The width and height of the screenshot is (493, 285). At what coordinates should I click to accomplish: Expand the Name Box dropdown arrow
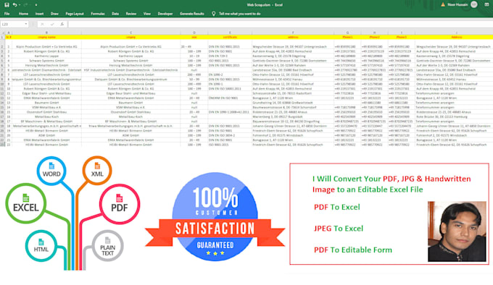[26, 24]
